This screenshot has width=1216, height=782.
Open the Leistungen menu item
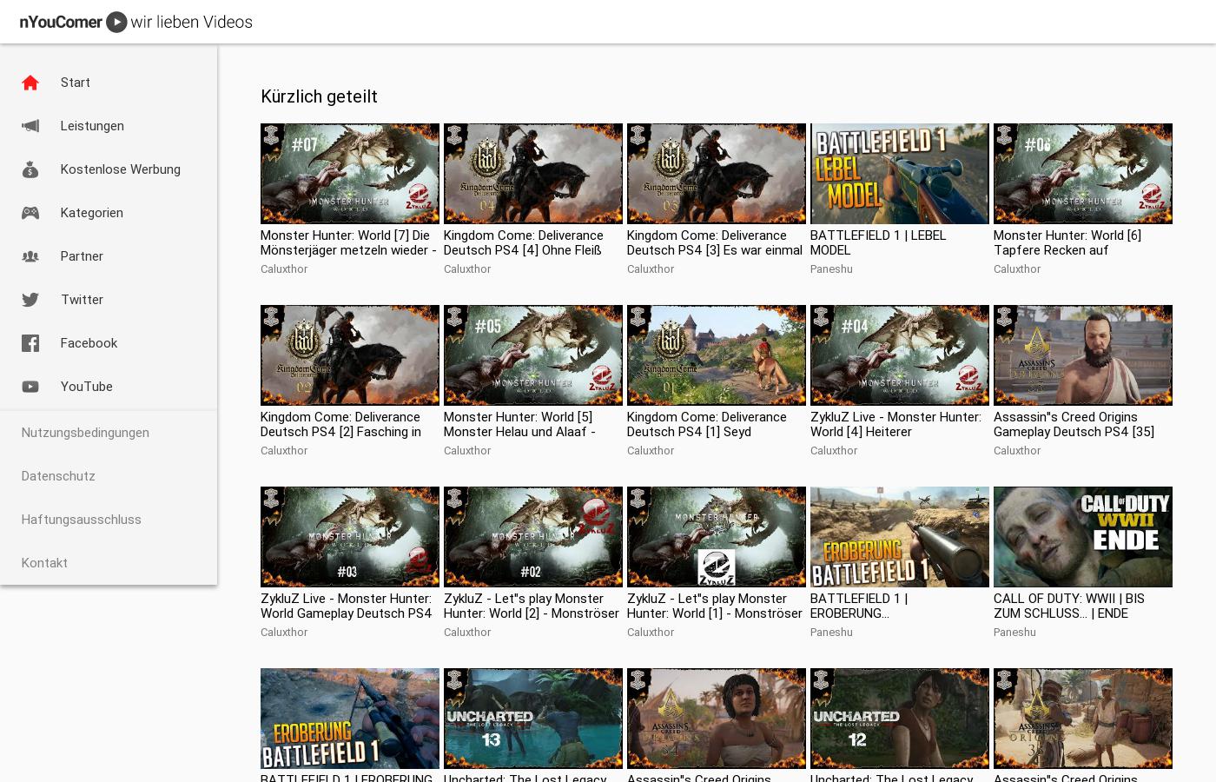tap(109, 126)
